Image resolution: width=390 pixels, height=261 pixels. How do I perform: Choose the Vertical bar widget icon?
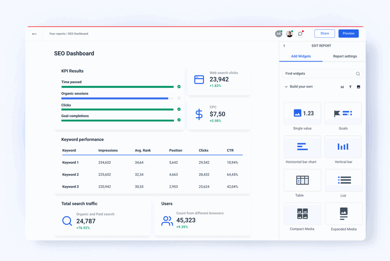tap(343, 146)
